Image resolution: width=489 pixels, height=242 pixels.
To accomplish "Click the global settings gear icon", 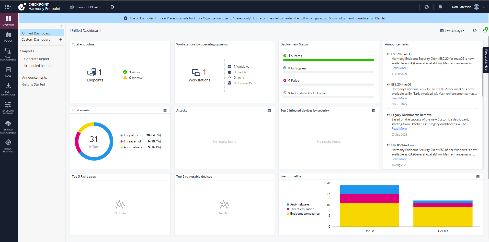I will [112, 7].
